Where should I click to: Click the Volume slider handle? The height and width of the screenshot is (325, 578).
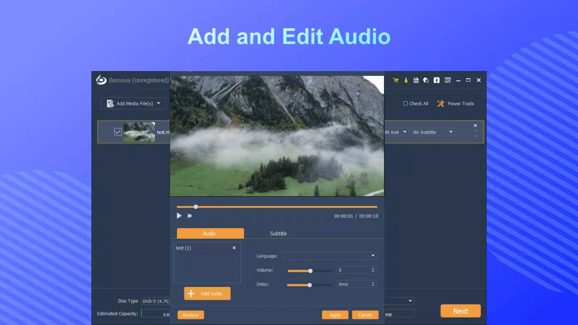pos(310,271)
